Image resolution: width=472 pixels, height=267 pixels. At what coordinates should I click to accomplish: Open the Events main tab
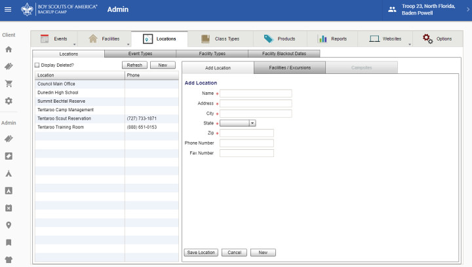54,39
